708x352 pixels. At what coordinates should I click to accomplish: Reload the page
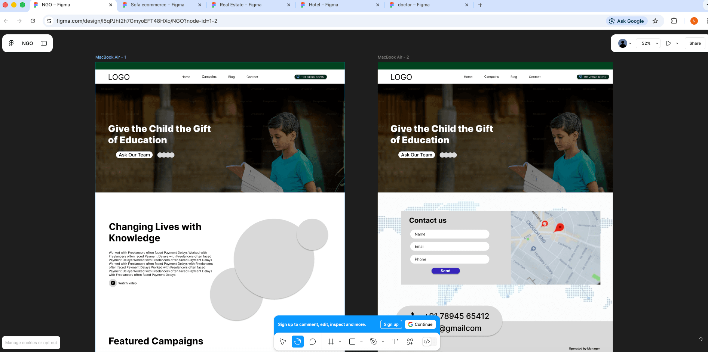(33, 21)
